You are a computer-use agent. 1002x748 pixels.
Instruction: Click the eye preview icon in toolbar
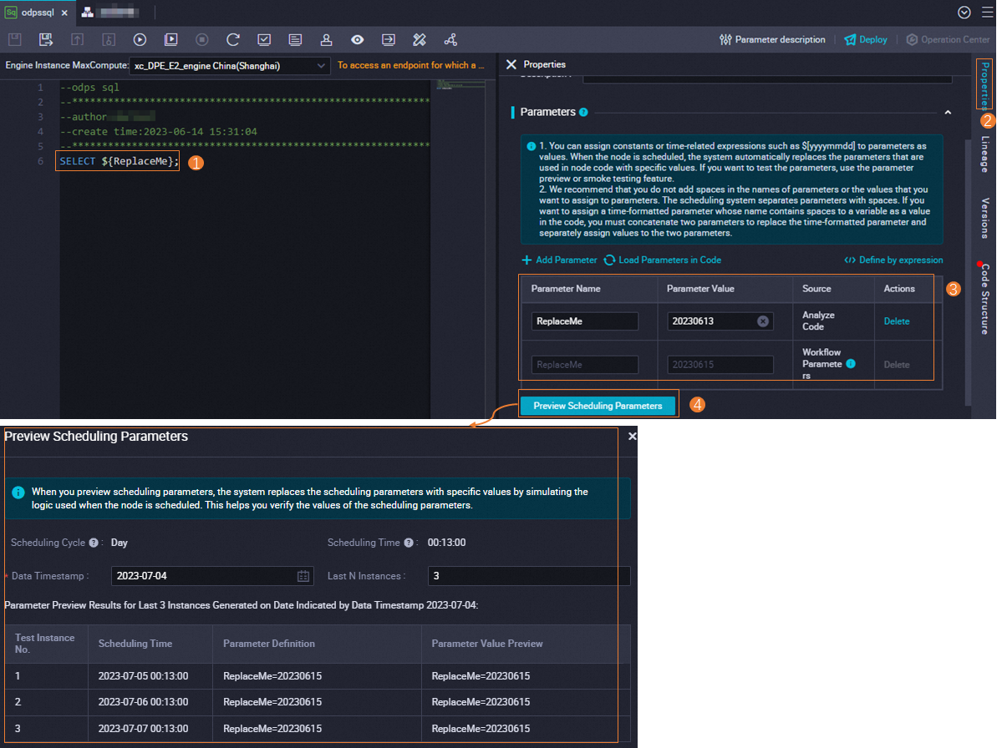(x=357, y=39)
